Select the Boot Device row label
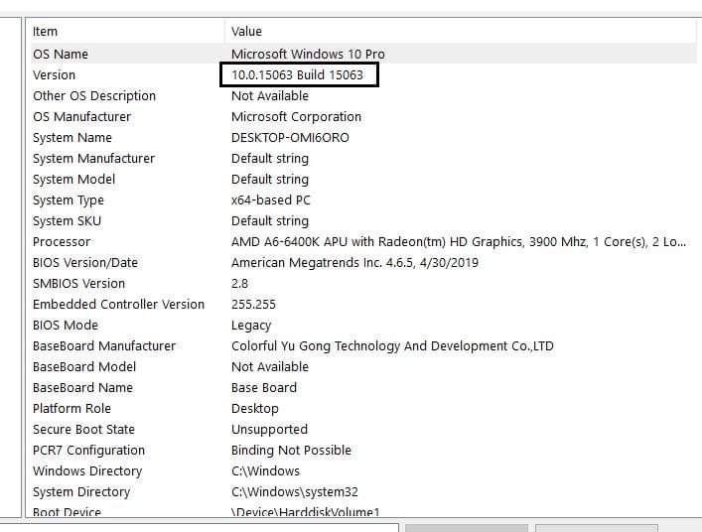 pyautogui.click(x=67, y=511)
